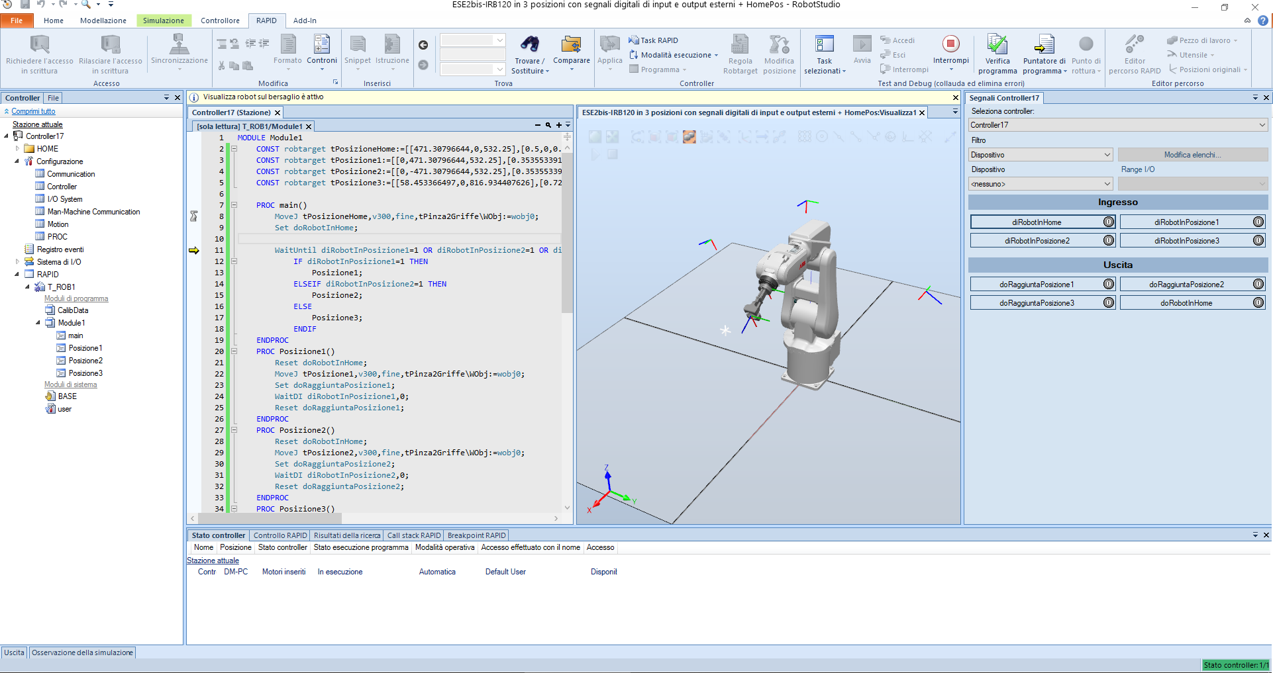Select Posizione2 in the Module1 tree

pos(85,360)
